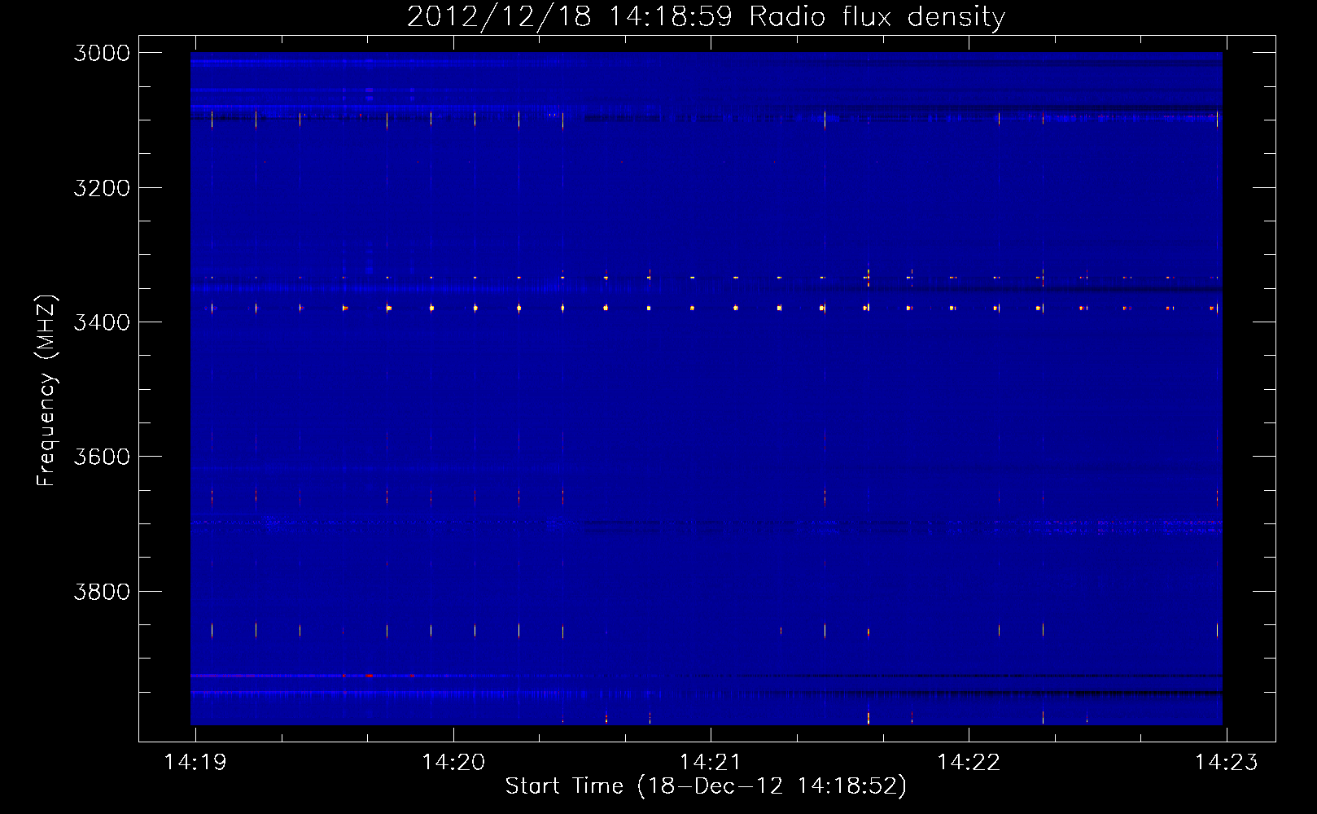Click the 14:23 time tick label
Viewport: 1317px width, 814px height.
pos(1226,763)
